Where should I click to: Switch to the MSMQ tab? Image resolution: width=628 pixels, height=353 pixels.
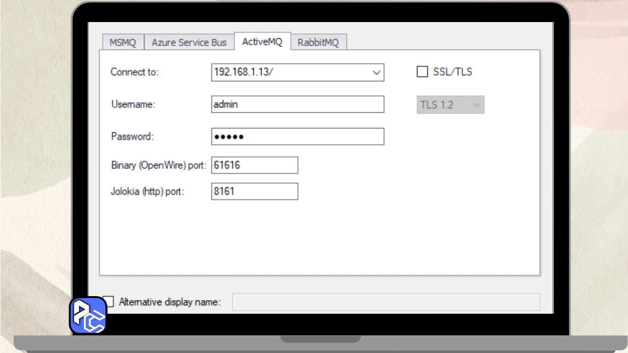123,42
